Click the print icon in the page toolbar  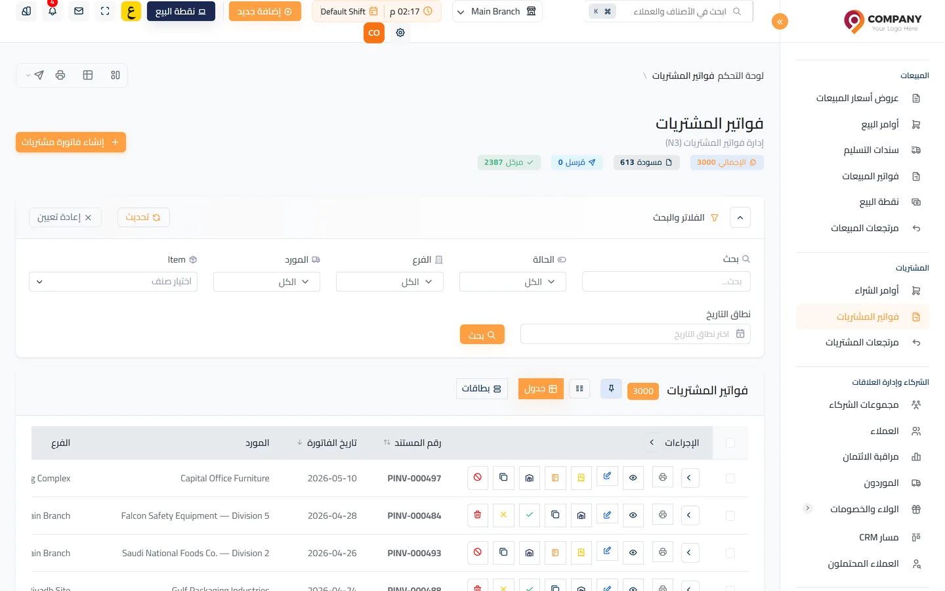coord(60,76)
